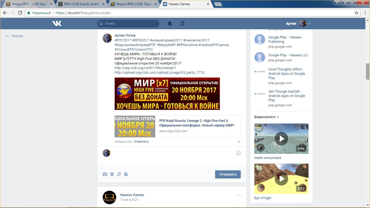Viewport: 370px width, 208px height.
Task: Open Good Thoughts Affect app link
Action: coord(287,74)
